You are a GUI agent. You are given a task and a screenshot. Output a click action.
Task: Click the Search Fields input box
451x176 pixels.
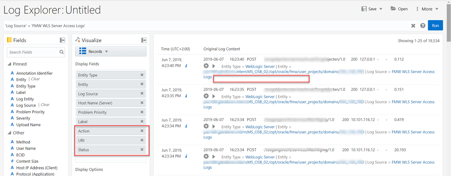click(x=33, y=52)
